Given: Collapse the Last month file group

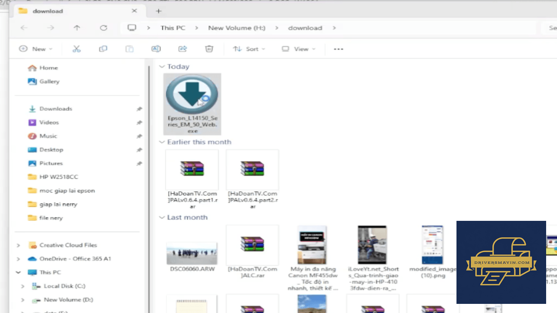Looking at the screenshot, I should (x=162, y=217).
